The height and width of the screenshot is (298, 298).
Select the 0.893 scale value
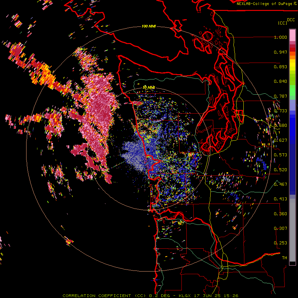tap(280, 67)
